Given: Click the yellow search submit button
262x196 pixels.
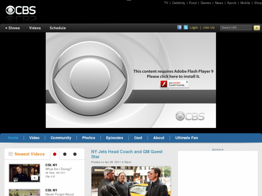Looking at the screenshot, I should click(257, 28).
